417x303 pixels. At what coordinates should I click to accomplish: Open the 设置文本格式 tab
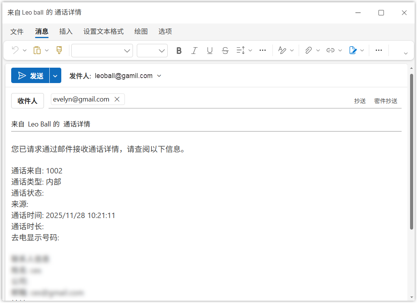click(103, 32)
